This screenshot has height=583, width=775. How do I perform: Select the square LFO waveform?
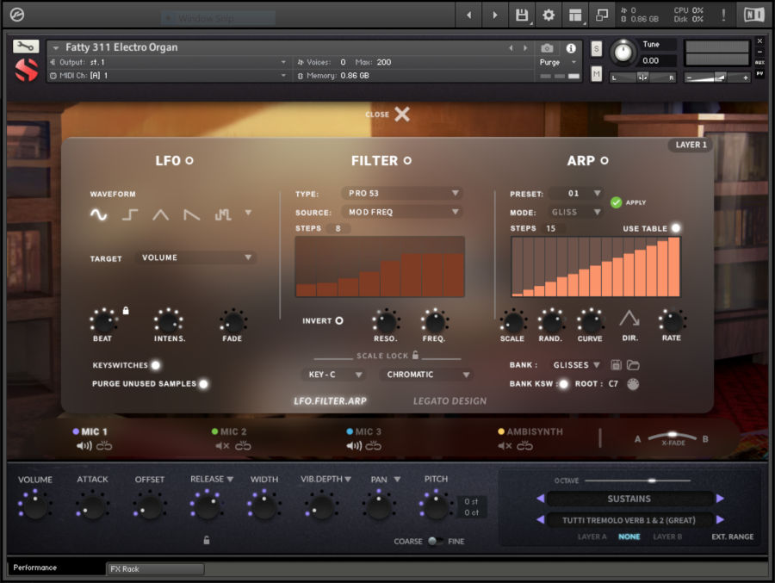[x=129, y=215]
